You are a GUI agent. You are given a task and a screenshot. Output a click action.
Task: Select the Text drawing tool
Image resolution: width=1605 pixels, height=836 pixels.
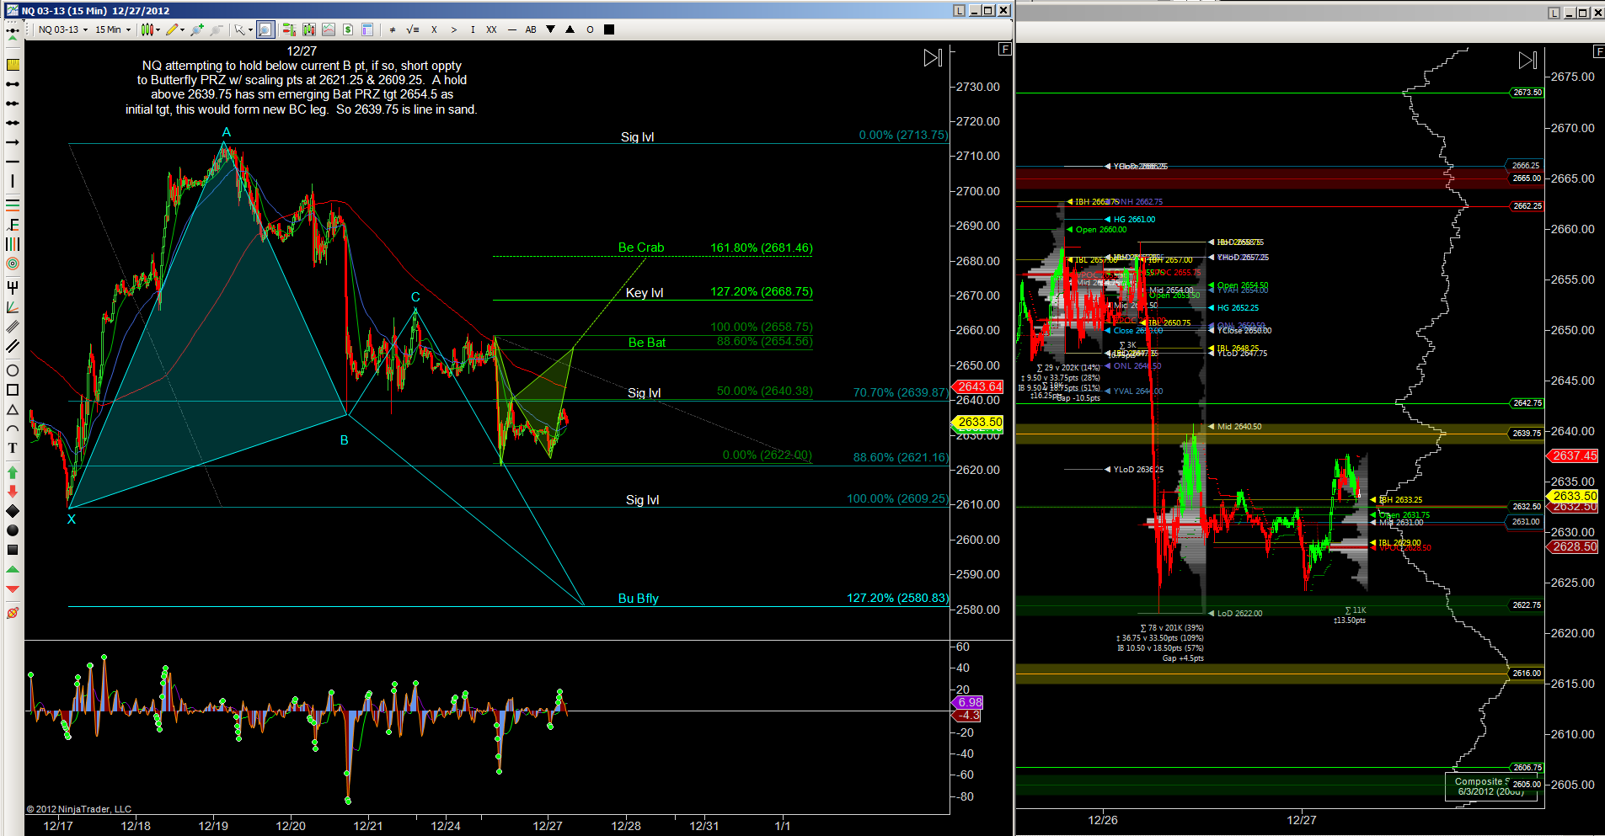pyautogui.click(x=13, y=448)
